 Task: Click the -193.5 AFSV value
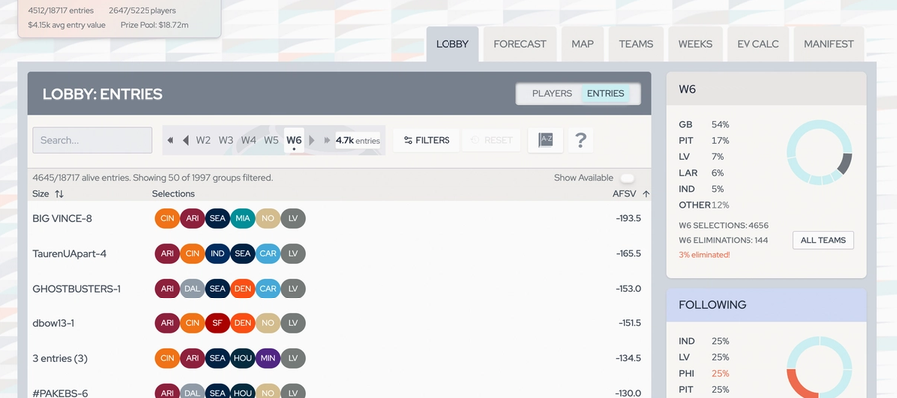tap(628, 218)
